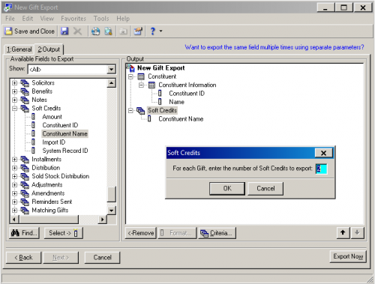Select the Amount field under Soft Credits

coord(52,117)
